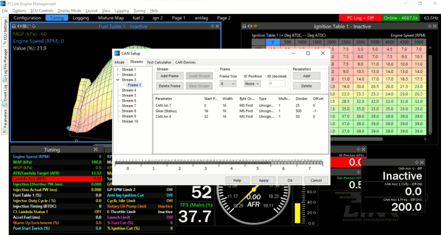441x235 pixels.
Task: Switch to the Test Calculator tab
Action: tap(159, 62)
